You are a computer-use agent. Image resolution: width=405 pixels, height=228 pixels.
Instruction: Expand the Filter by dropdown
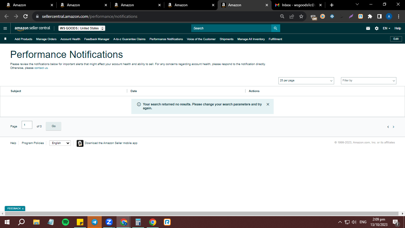point(369,80)
